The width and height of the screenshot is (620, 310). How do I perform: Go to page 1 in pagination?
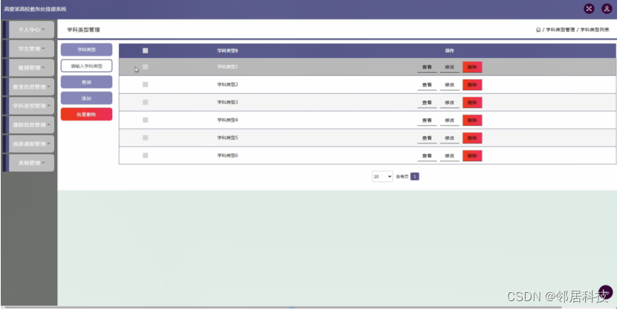click(414, 177)
